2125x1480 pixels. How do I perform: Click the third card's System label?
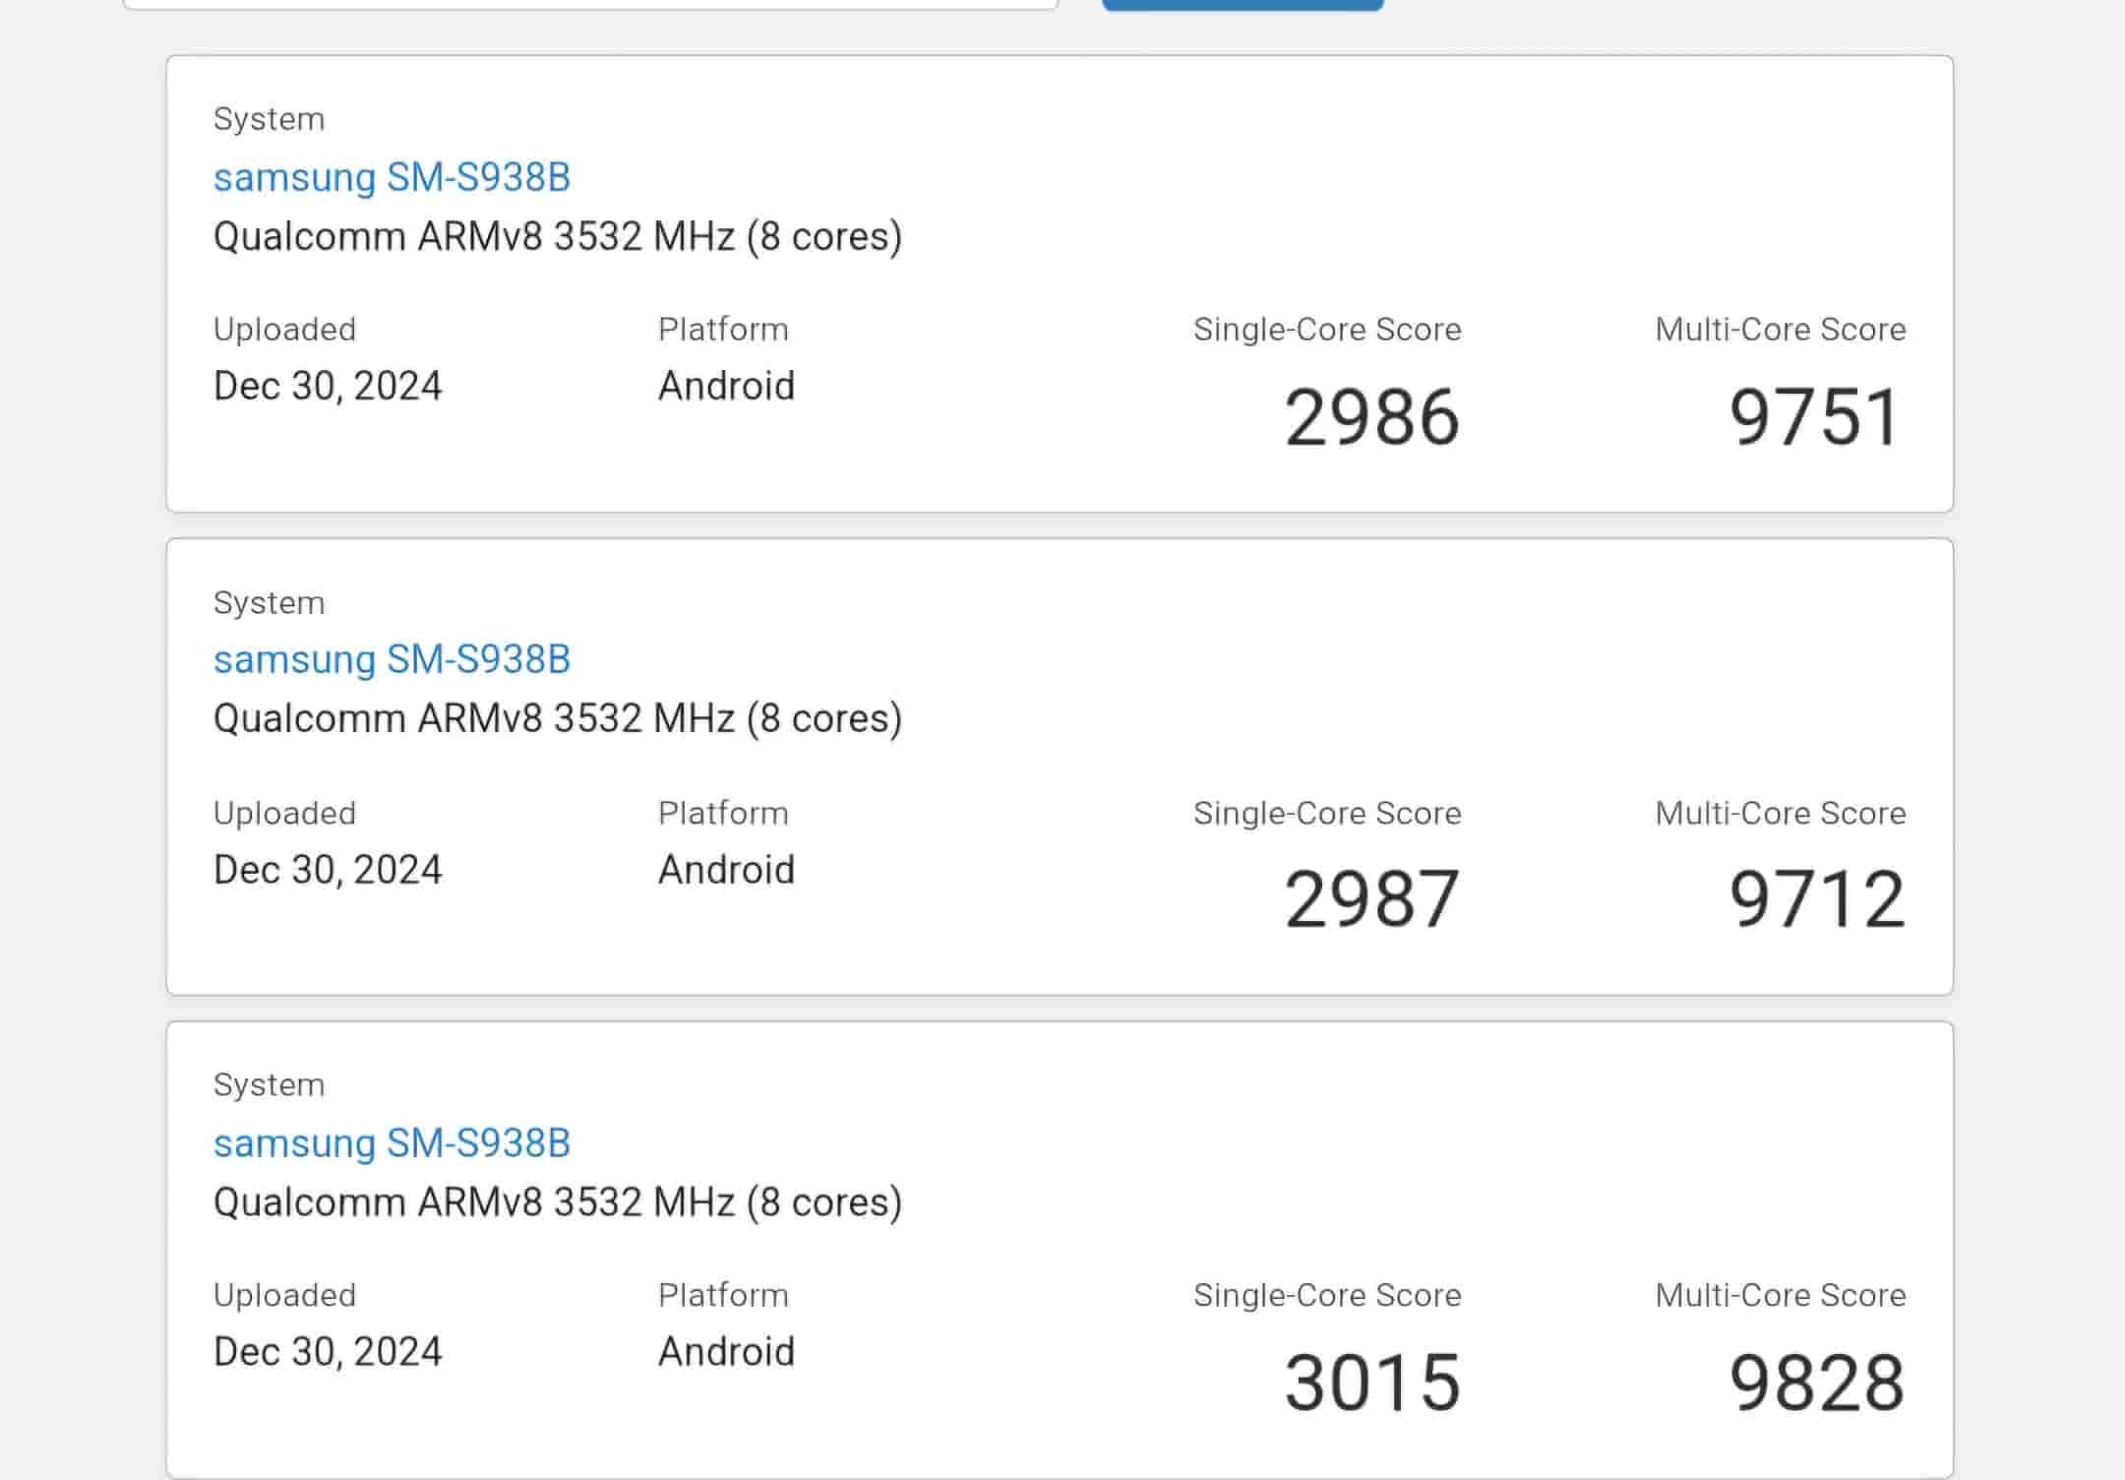pos(269,1085)
